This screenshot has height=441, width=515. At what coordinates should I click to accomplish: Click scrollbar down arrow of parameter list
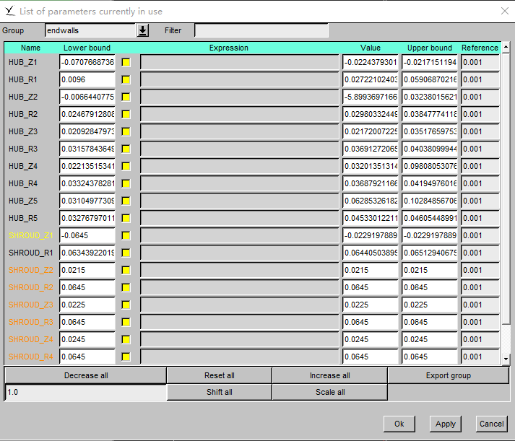click(x=506, y=359)
